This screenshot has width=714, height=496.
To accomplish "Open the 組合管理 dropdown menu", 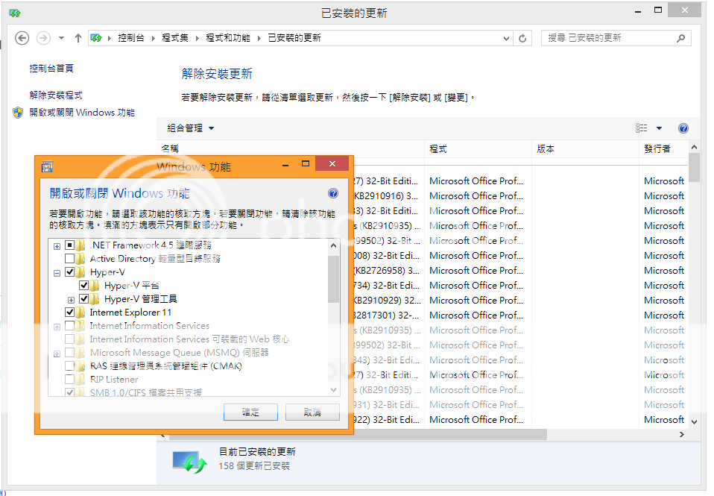I will pyautogui.click(x=191, y=128).
